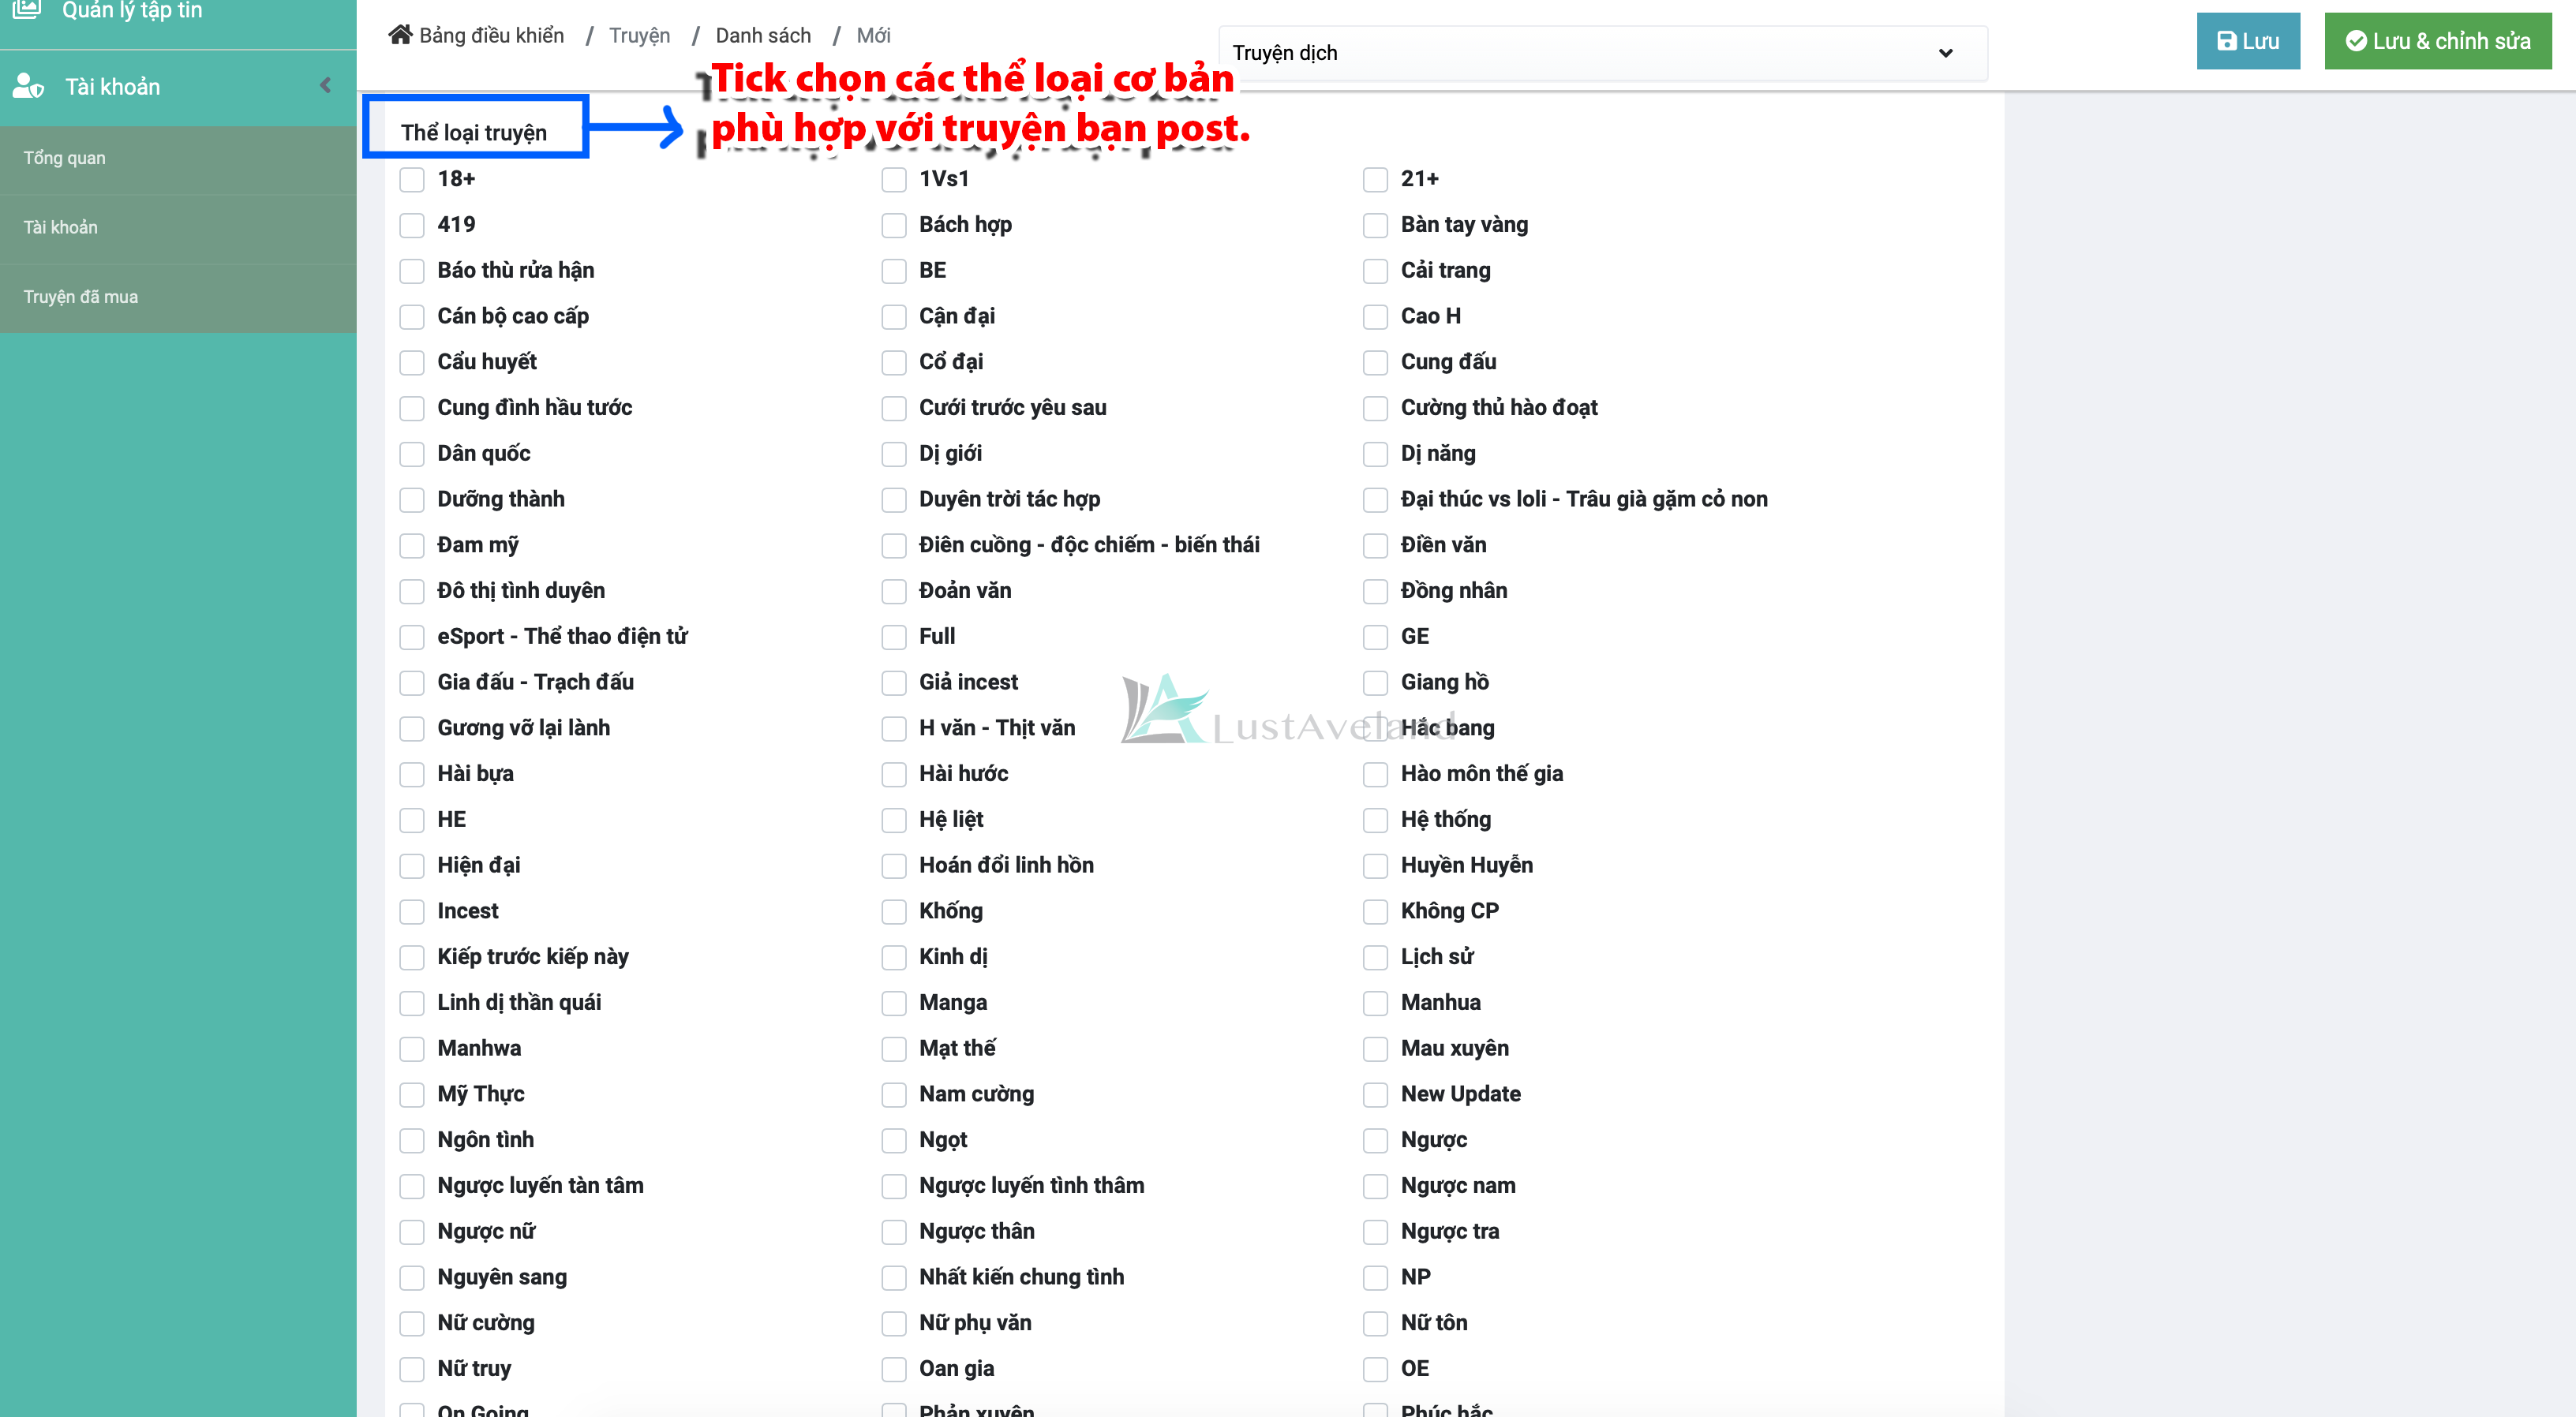Click the Cường thủ hào đoạt label
Image resolution: width=2576 pixels, height=1417 pixels.
1499,407
